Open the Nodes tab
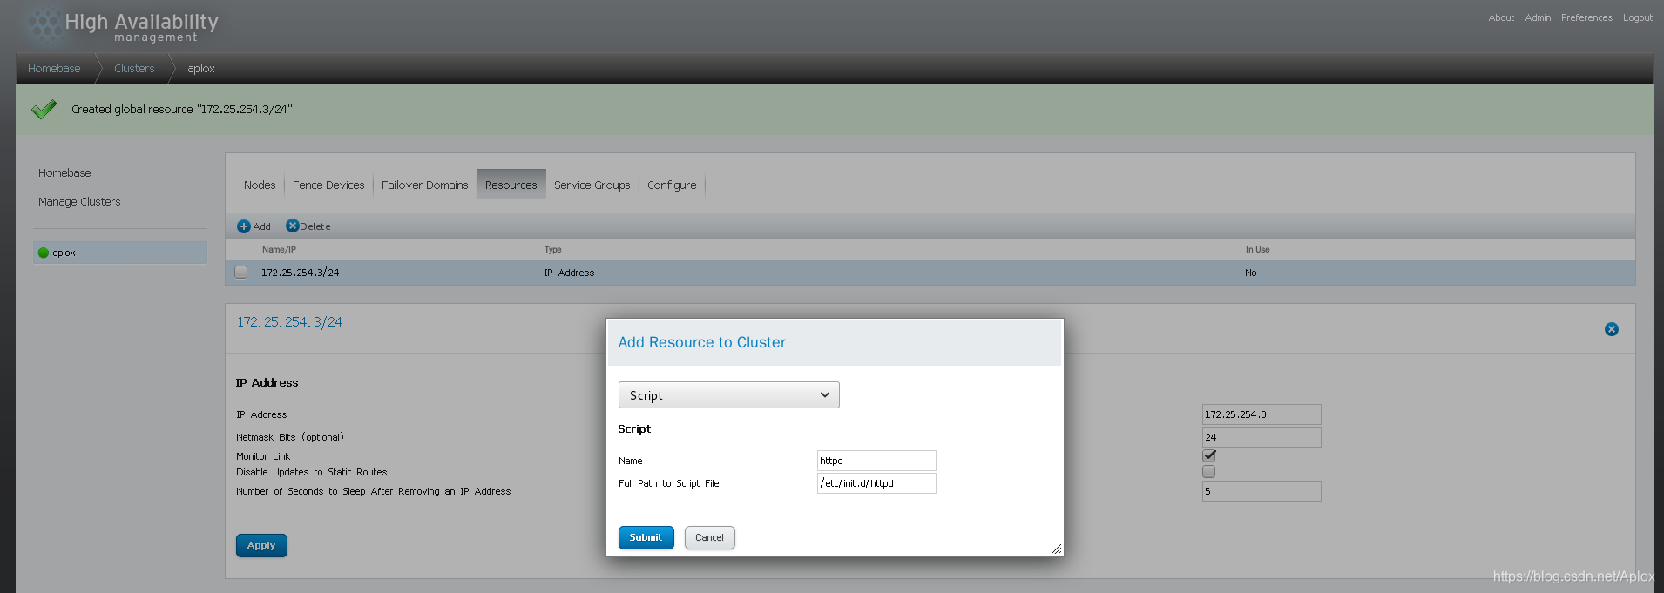The image size is (1664, 593). (260, 185)
